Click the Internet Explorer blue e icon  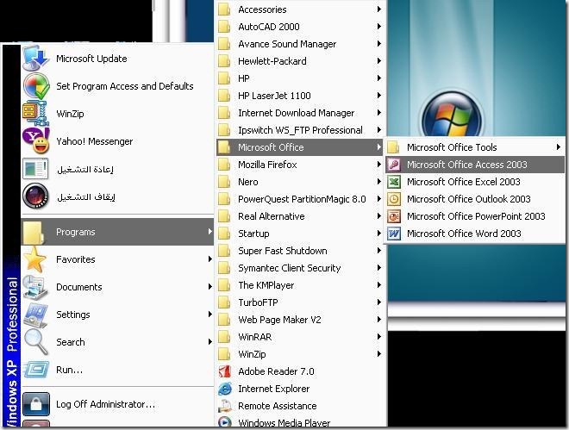click(225, 389)
